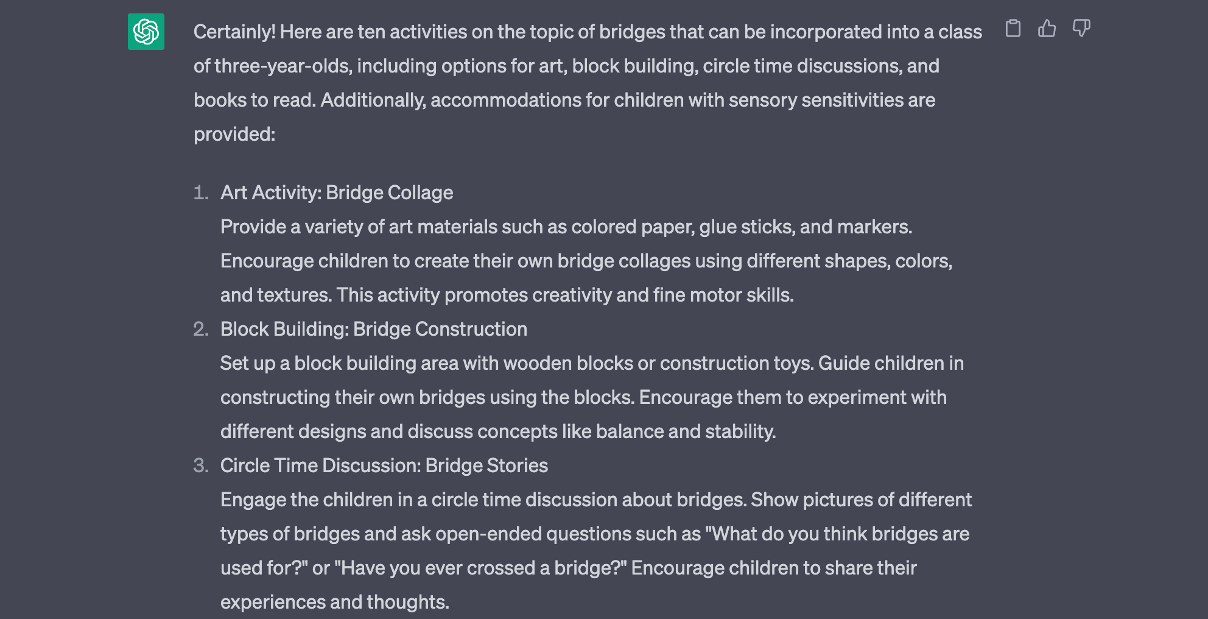Click the word Certainly at the response start
The height and width of the screenshot is (619, 1208).
[x=232, y=31]
